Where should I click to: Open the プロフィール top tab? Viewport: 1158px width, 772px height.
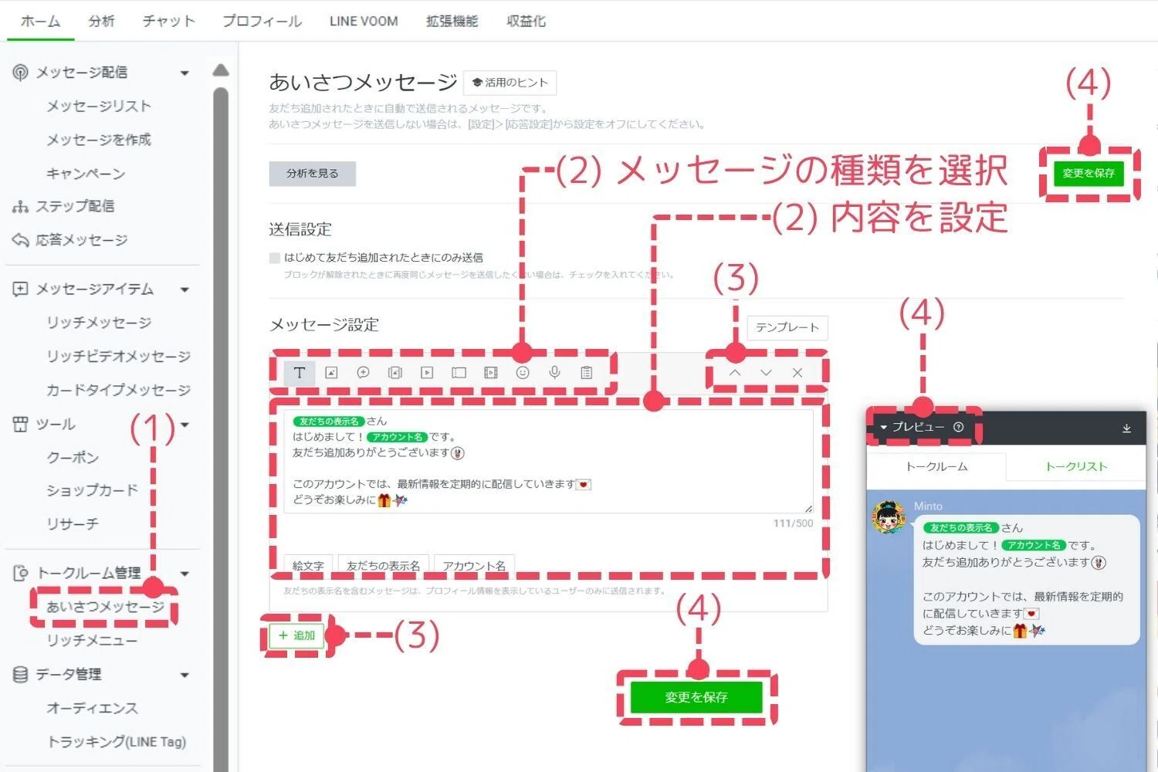coord(262,21)
